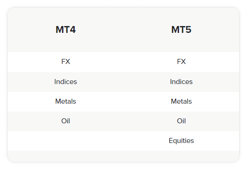Viewport: 250px width, 174px height.
Task: Click the Equities entry under MT5
Action: tap(181, 141)
